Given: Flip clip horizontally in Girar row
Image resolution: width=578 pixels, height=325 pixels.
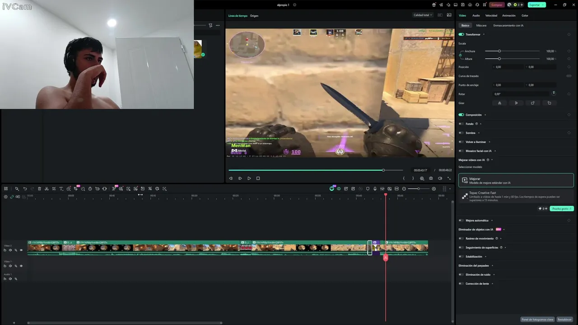Looking at the screenshot, I should click(499, 103).
